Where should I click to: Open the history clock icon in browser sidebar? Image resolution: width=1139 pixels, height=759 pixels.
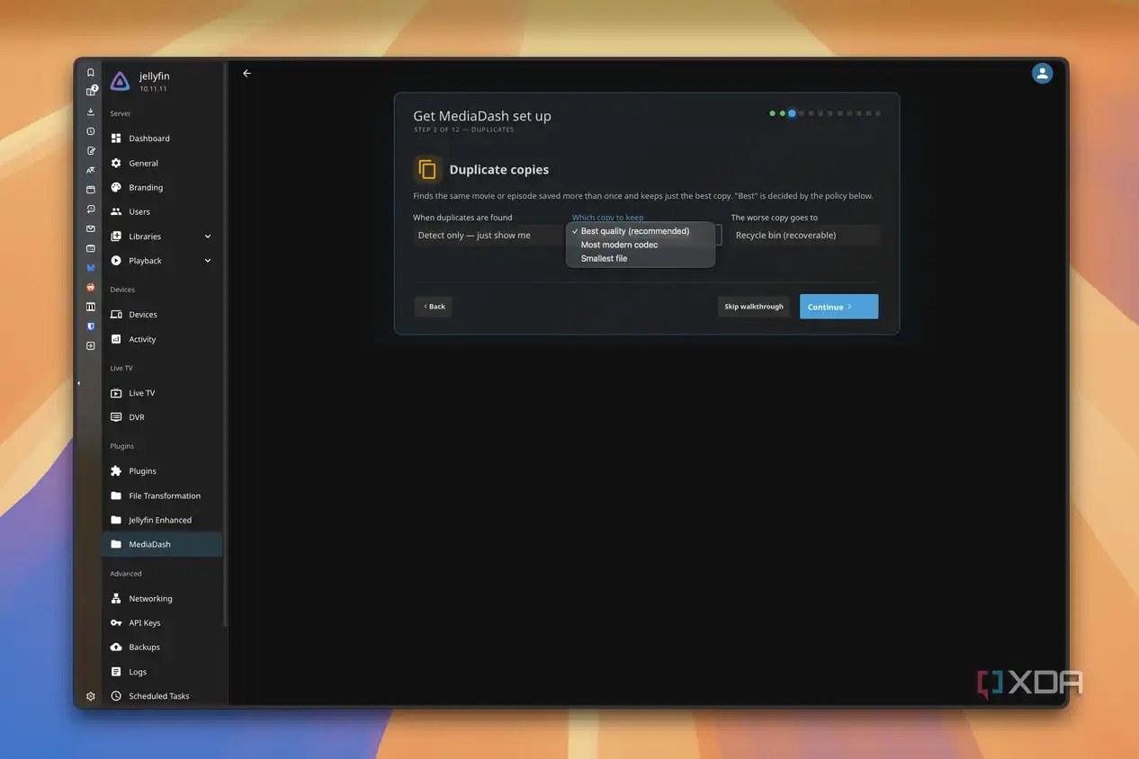point(91,131)
